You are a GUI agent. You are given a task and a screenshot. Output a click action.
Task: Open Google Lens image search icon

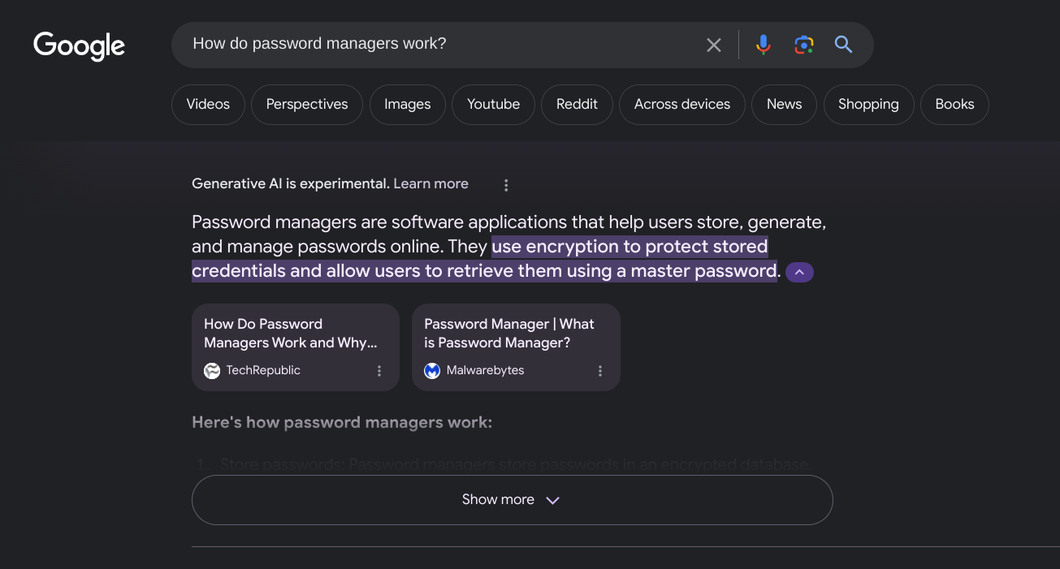click(803, 45)
